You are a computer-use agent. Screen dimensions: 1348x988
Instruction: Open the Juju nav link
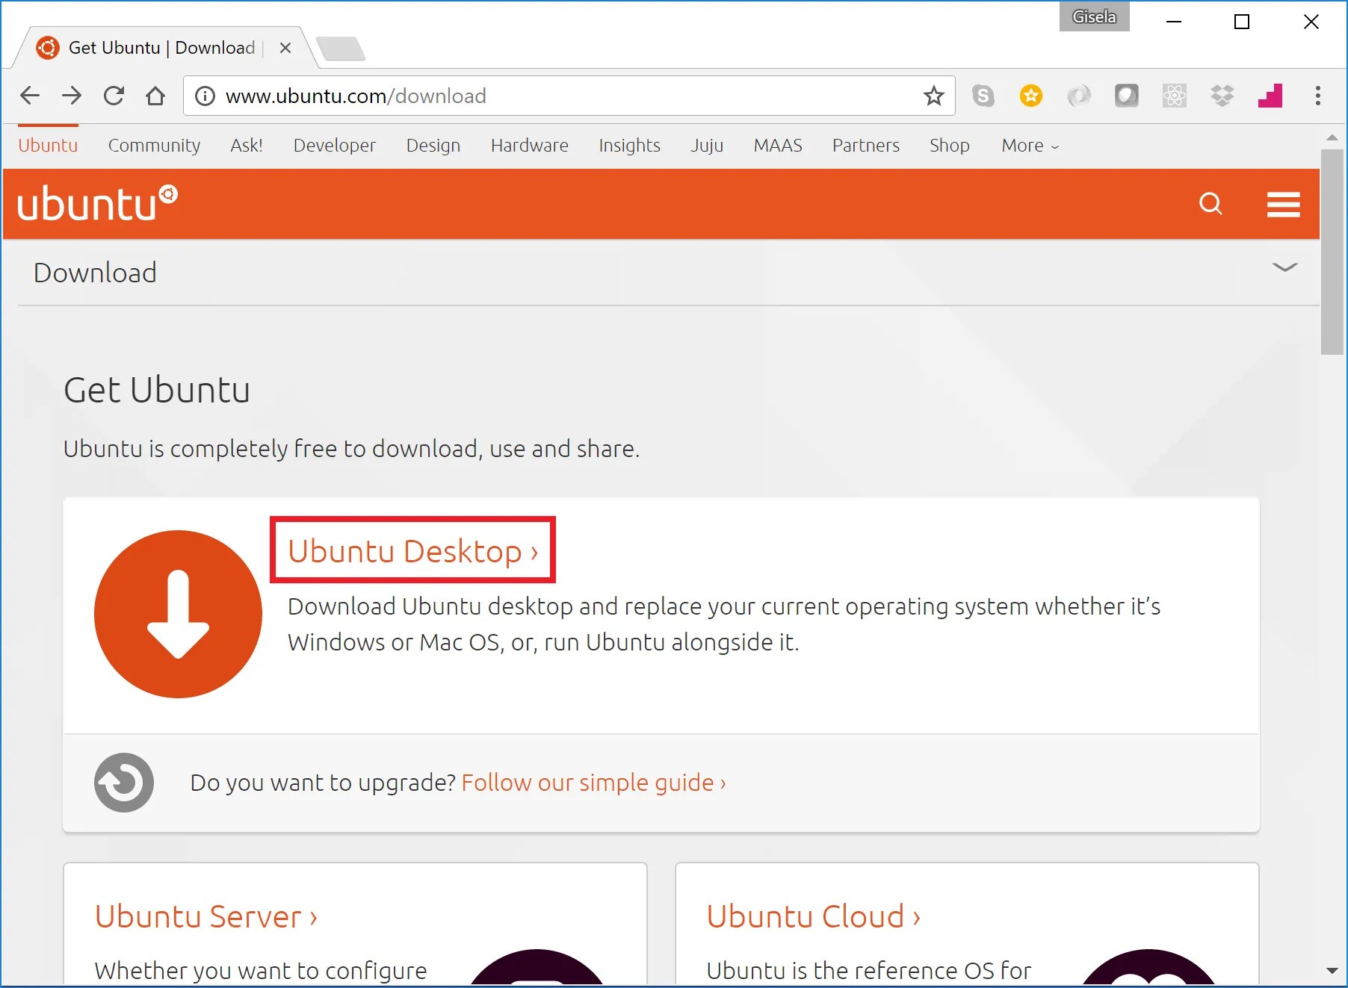pos(707,146)
